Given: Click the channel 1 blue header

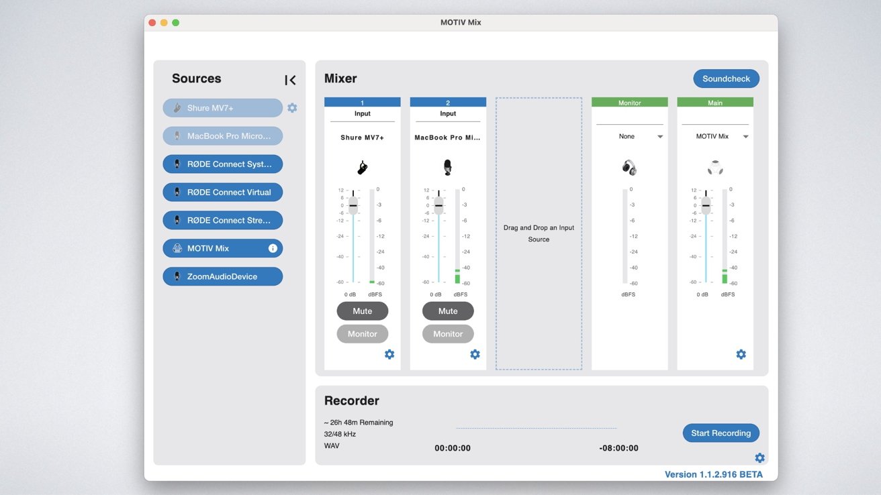Looking at the screenshot, I should [363, 103].
